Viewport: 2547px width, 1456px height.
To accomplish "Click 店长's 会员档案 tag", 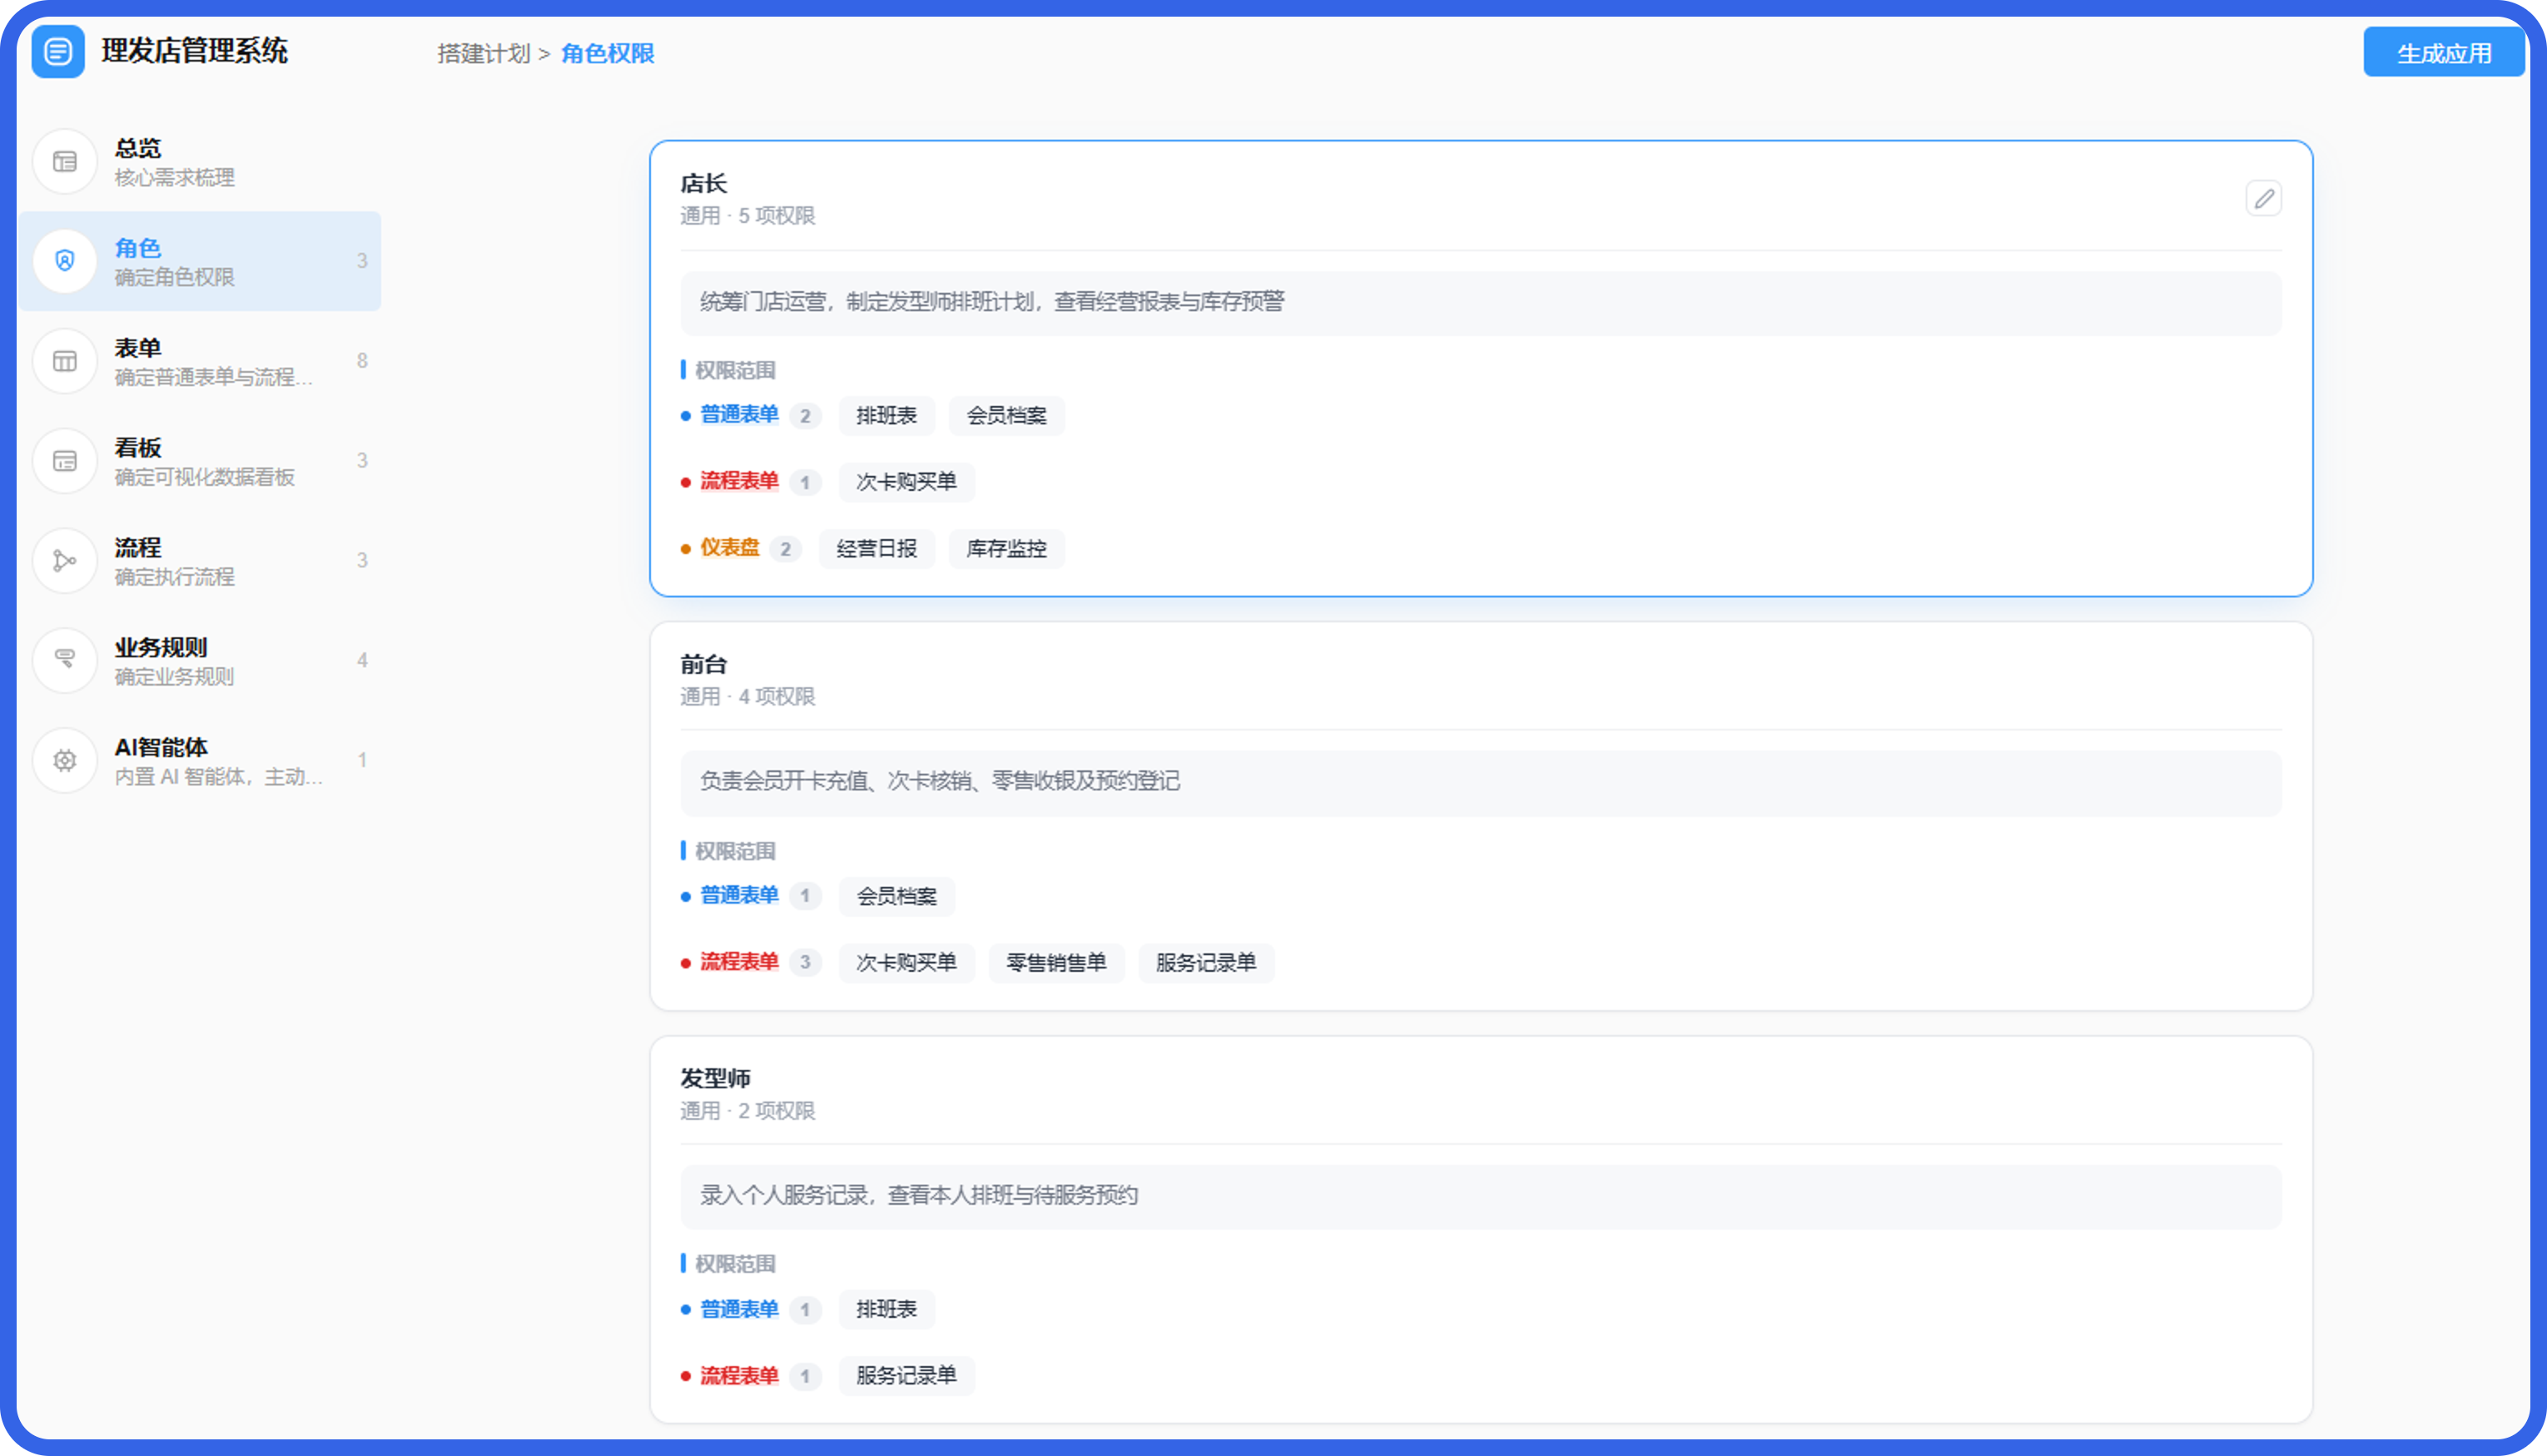I will pyautogui.click(x=1006, y=416).
